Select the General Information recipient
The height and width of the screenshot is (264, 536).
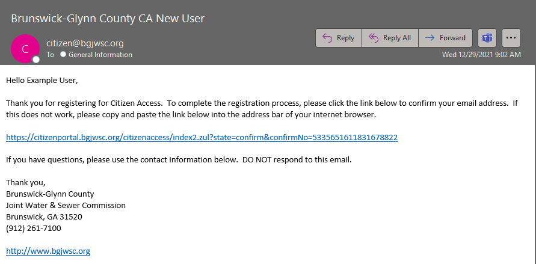[x=100, y=55]
